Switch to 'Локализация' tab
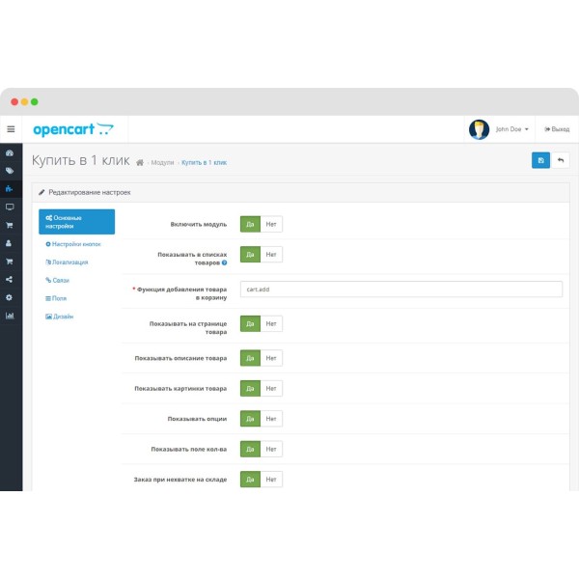 coord(67,262)
